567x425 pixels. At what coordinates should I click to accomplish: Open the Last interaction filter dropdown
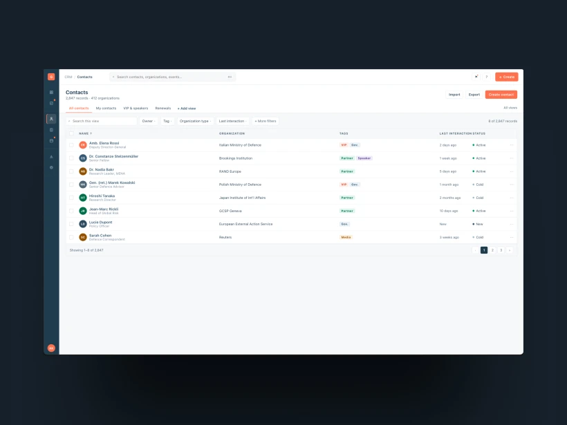click(232, 121)
